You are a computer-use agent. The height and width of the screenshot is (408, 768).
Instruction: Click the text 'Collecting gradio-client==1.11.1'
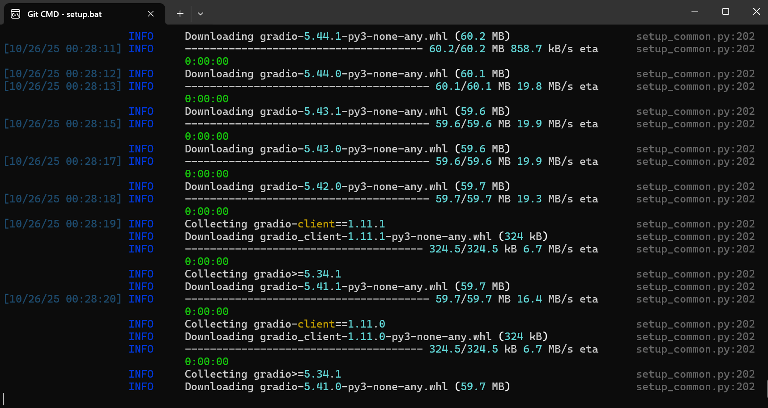pyautogui.click(x=285, y=224)
